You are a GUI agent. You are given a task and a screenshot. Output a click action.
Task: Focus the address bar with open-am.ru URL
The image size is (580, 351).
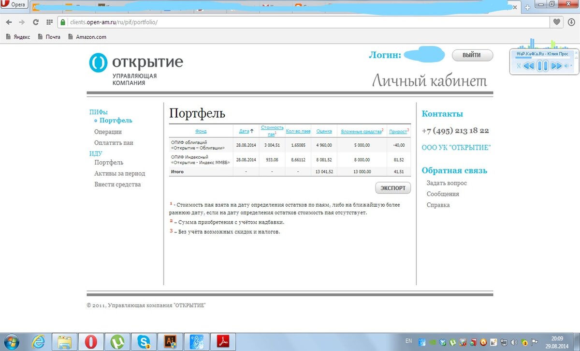304,22
